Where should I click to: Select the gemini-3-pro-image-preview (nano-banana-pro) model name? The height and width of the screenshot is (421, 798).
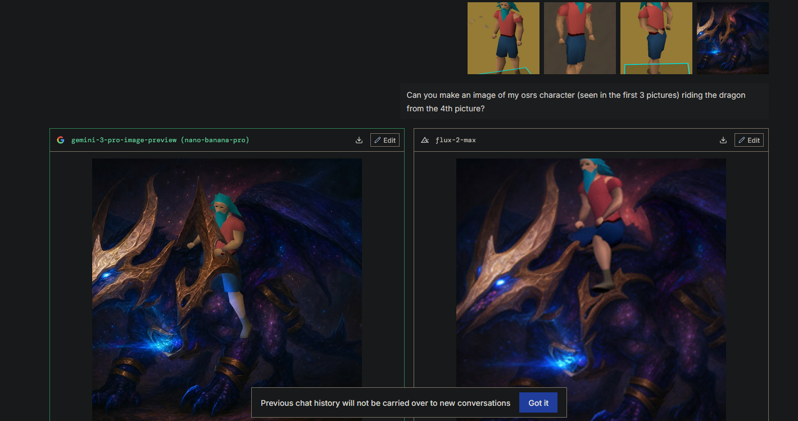[x=160, y=140]
